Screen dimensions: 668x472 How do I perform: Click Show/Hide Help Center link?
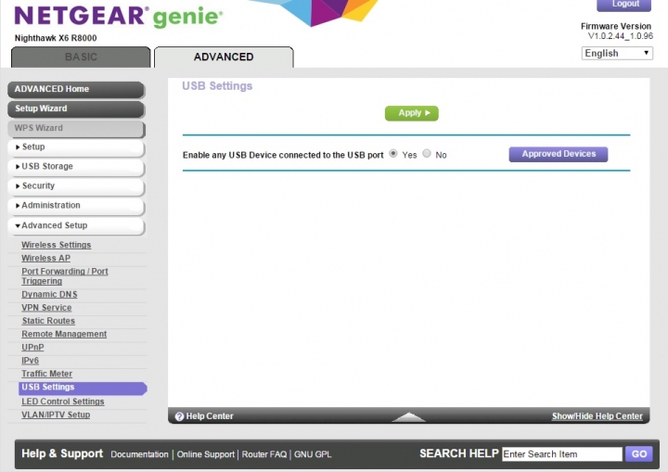click(x=597, y=416)
